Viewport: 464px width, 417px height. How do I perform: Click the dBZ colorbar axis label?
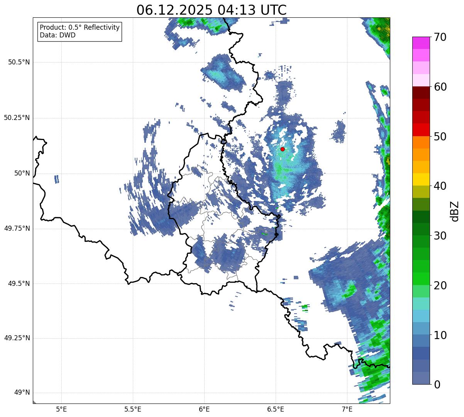[x=455, y=211]
